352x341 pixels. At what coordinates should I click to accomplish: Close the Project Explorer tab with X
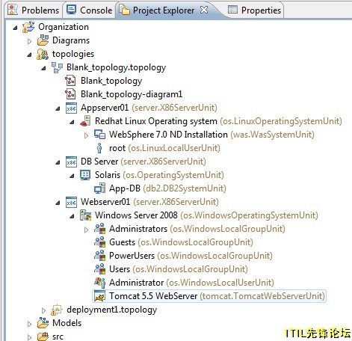[x=204, y=10]
